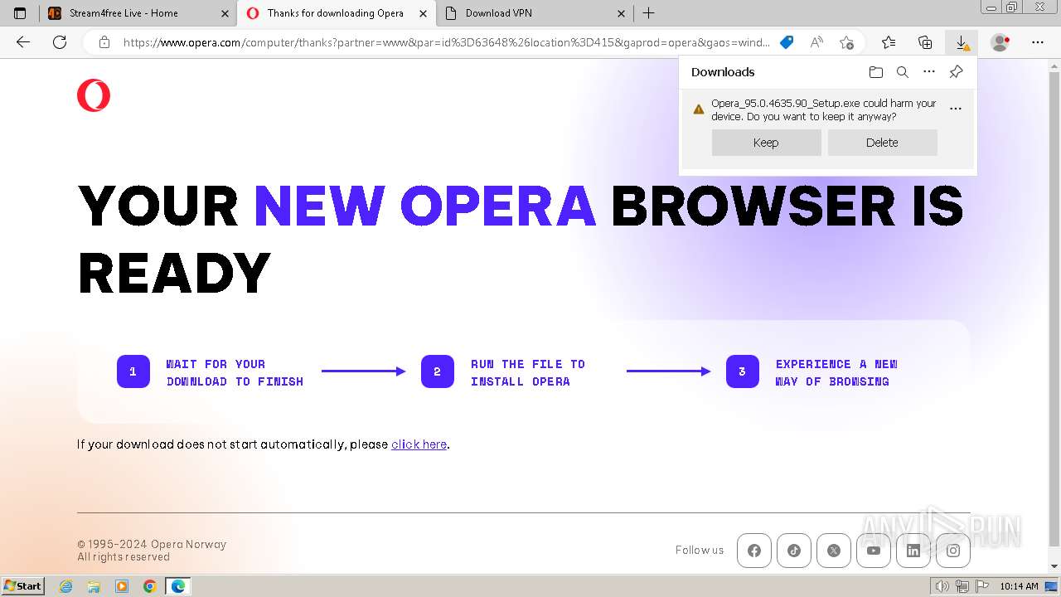Open Opera's LinkedIn page icon
This screenshot has width=1061, height=597.
click(x=913, y=551)
